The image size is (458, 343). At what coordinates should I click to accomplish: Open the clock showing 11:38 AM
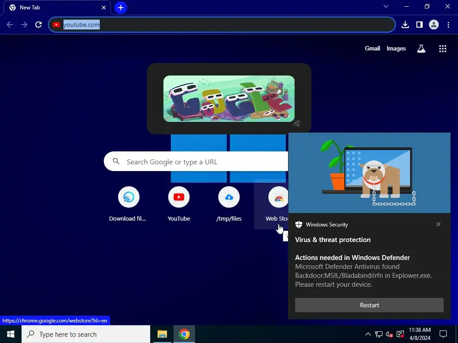[x=420, y=334]
